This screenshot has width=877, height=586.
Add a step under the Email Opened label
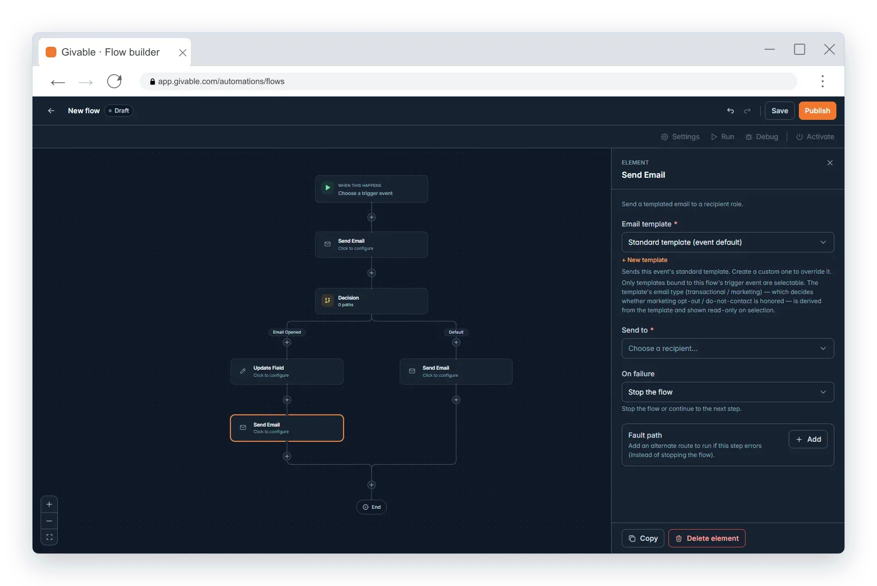tap(287, 342)
